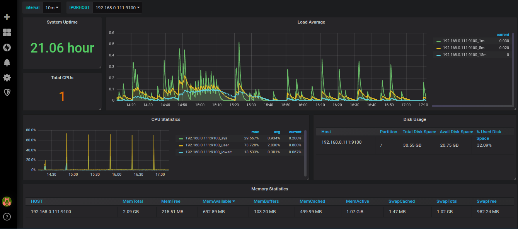Open the Server Admin shield icon
The image size is (518, 229).
coord(7,92)
